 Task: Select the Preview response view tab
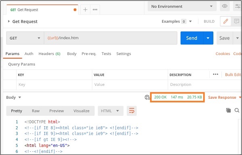[x=56, y=111]
